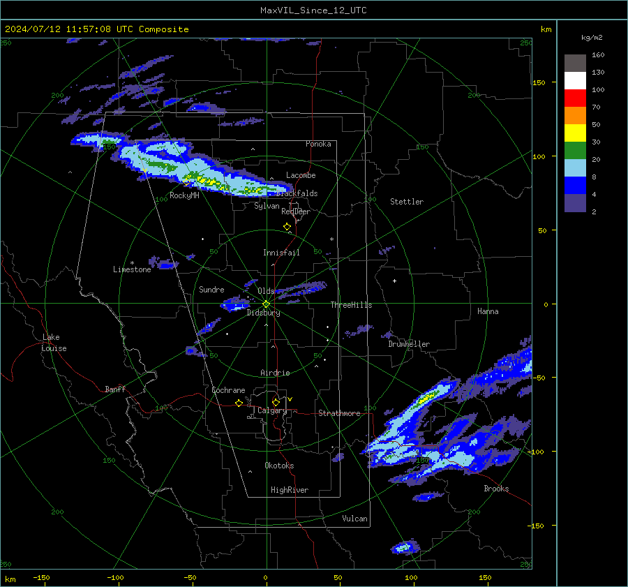Click the purple 2-4 legend swatch
Viewport: 628px width, 587px height.
point(575,202)
